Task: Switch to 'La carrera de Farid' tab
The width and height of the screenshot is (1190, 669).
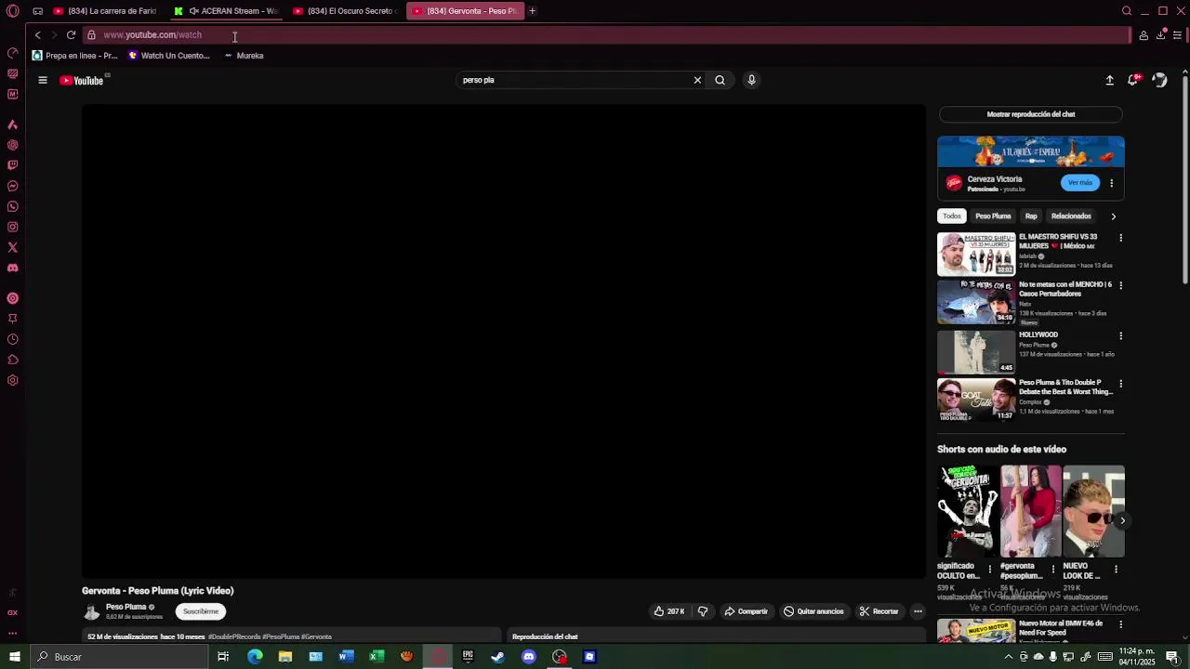Action: point(104,11)
